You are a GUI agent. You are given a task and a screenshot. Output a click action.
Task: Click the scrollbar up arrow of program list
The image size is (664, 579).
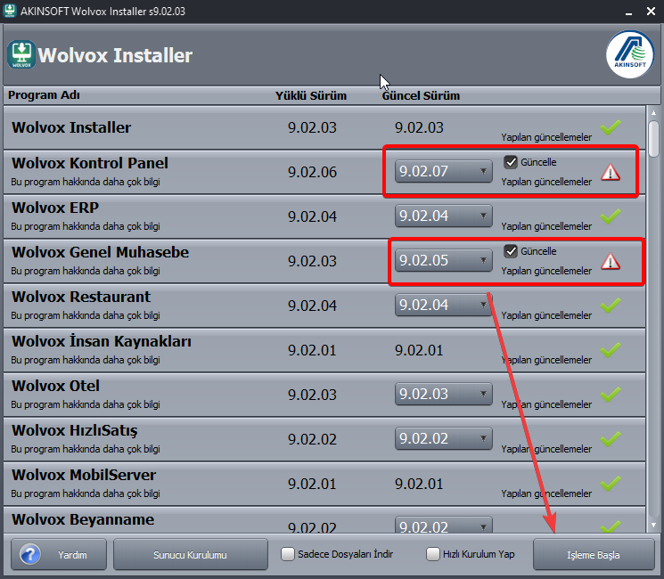[653, 112]
